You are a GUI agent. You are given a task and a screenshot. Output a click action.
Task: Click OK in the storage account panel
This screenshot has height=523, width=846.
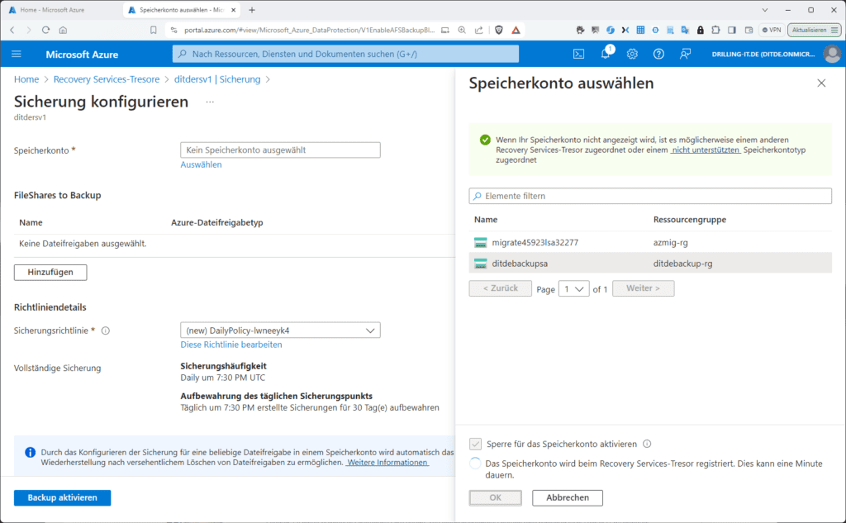[496, 497]
